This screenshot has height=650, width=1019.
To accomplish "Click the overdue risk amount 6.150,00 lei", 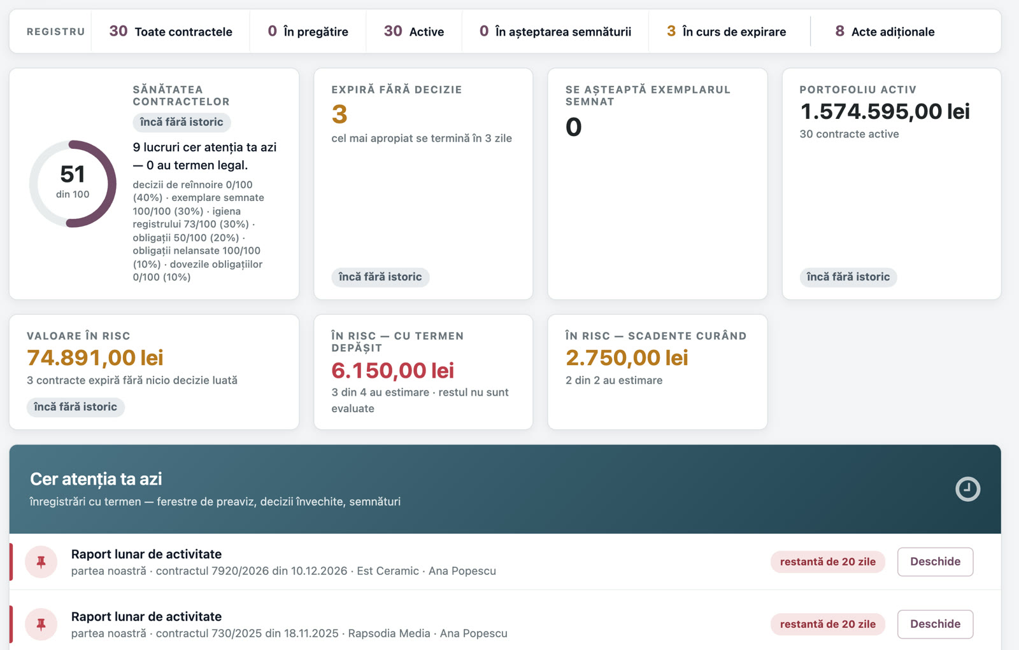I will click(x=392, y=370).
